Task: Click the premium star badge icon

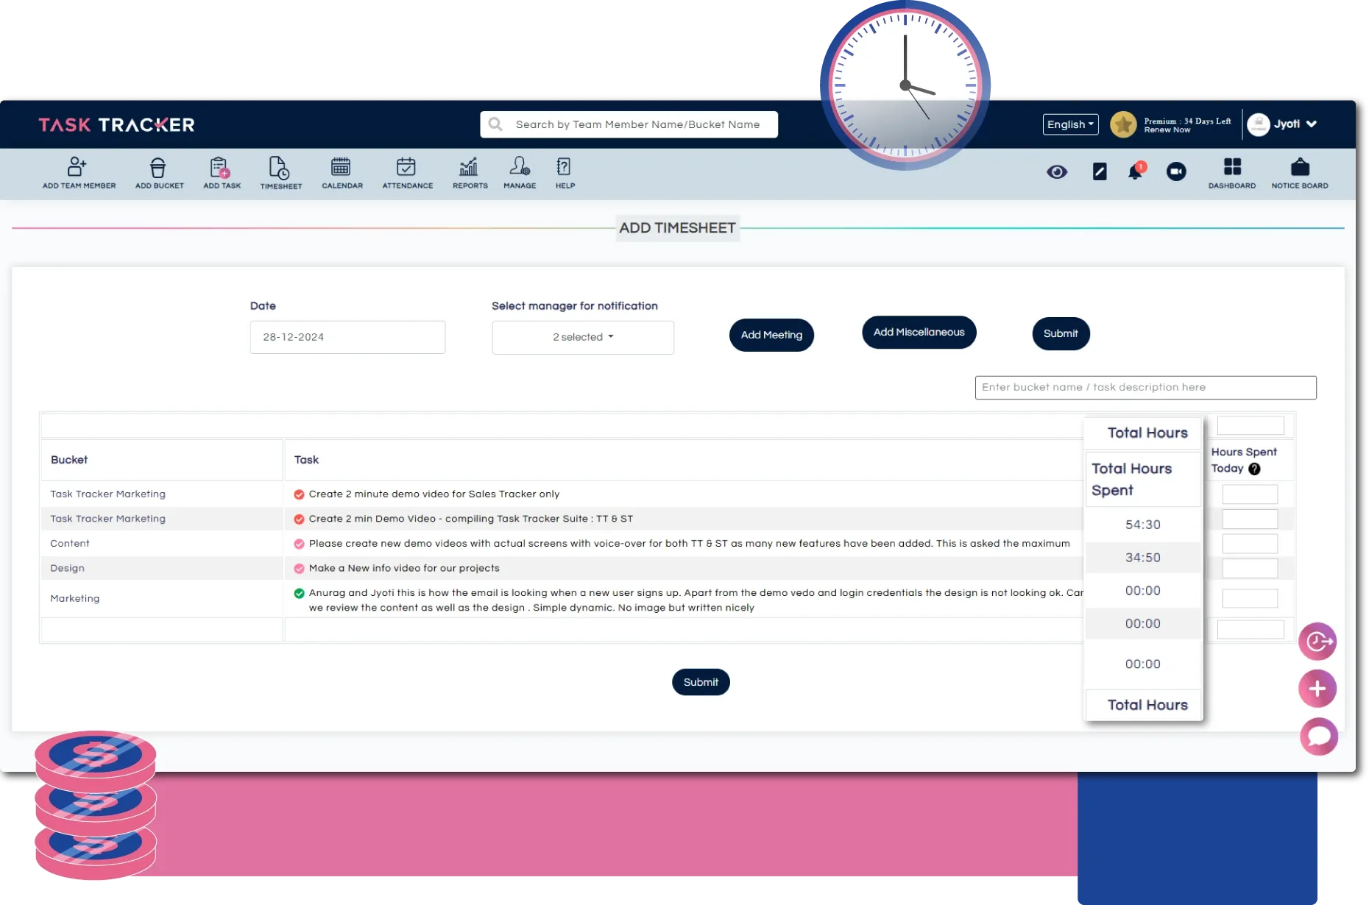Action: click(x=1123, y=124)
